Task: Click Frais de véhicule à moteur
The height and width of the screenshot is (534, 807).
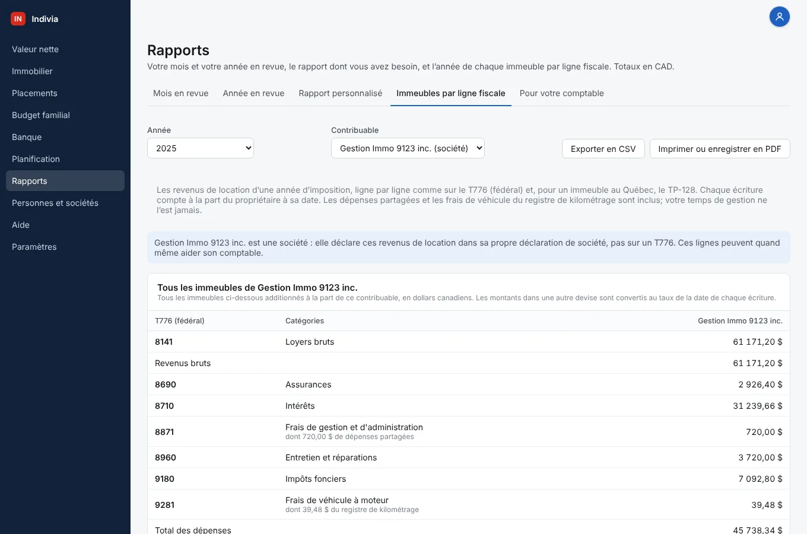Action: coord(337,500)
